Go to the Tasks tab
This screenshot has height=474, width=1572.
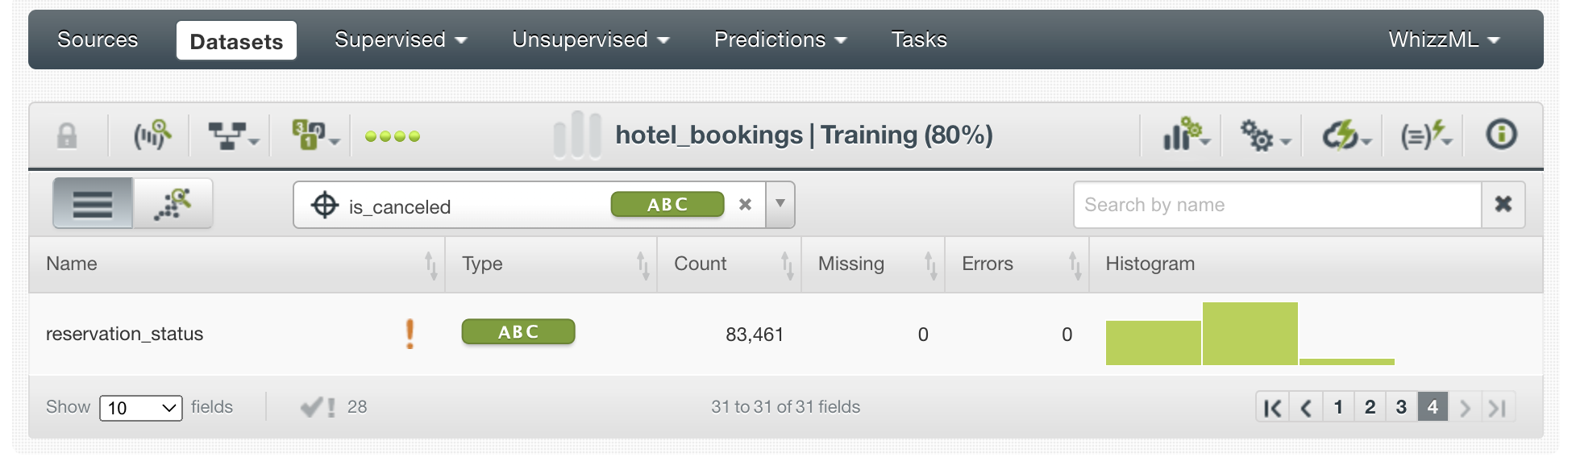919,39
